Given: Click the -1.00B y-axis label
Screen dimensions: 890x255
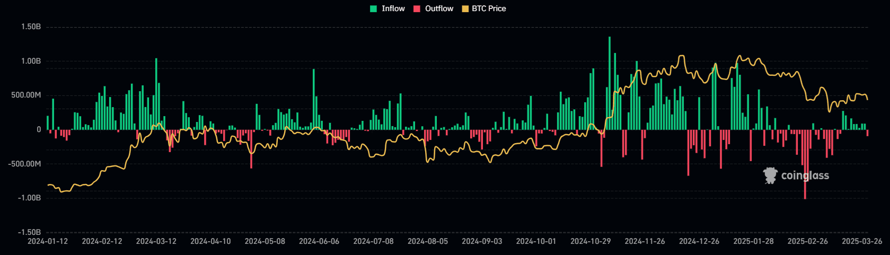Looking at the screenshot, I should click(x=30, y=198).
